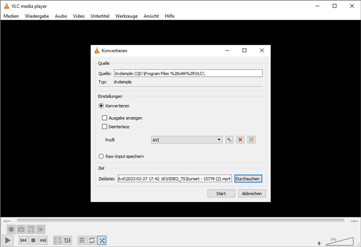
Task: Open the Hilfe menu
Action: 170,16
